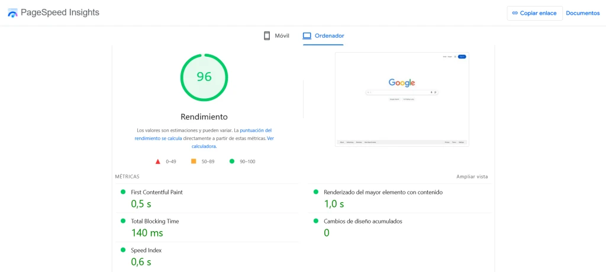This screenshot has width=606, height=272.
Task: Click the orange square 50–89 legend icon
Action: tap(194, 161)
